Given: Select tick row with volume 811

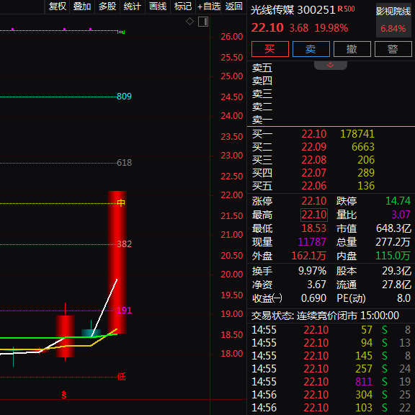Looking at the screenshot, I should pyautogui.click(x=331, y=382).
